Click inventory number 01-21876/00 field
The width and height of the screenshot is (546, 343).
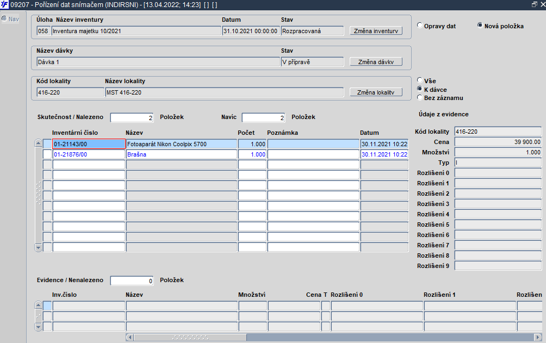[89, 154]
